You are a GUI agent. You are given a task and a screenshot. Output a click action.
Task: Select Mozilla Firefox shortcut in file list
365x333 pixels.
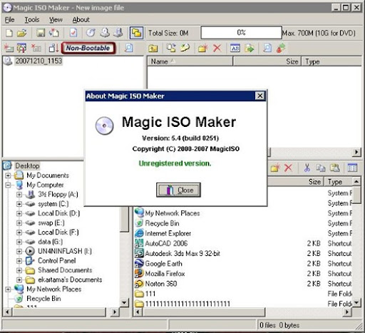[x=165, y=274]
